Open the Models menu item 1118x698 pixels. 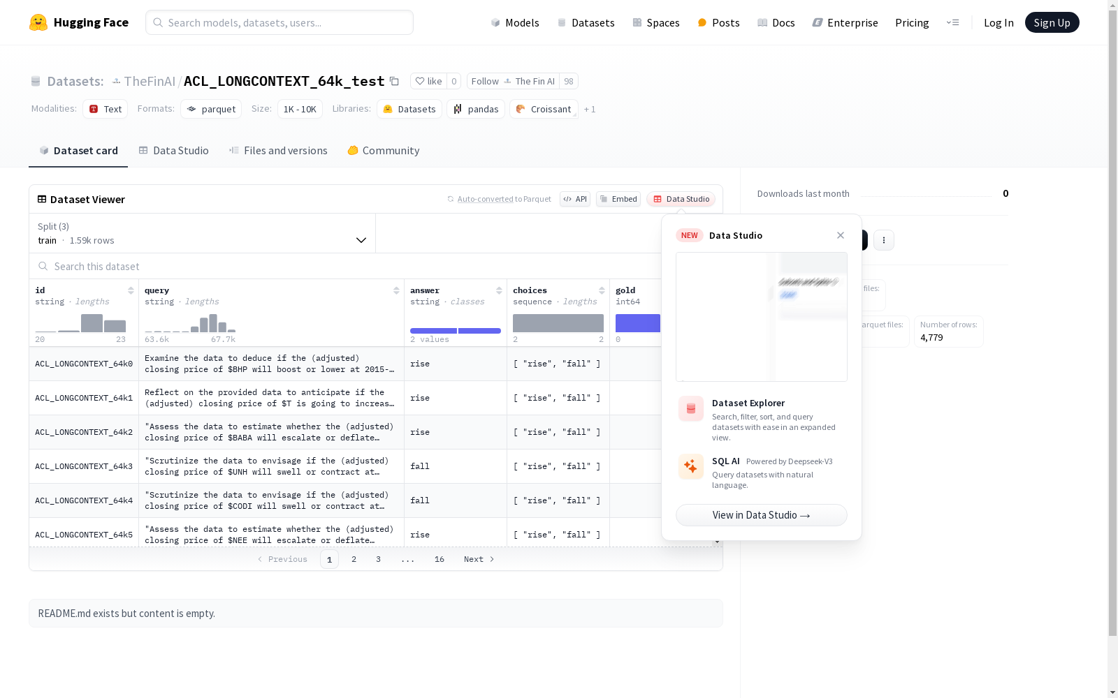point(515,22)
